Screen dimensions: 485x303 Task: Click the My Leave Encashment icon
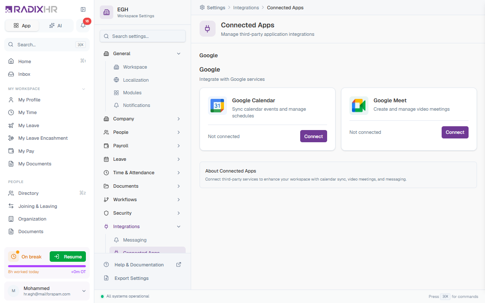(x=11, y=138)
